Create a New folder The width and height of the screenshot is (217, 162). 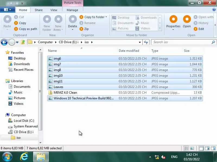click(x=47, y=23)
